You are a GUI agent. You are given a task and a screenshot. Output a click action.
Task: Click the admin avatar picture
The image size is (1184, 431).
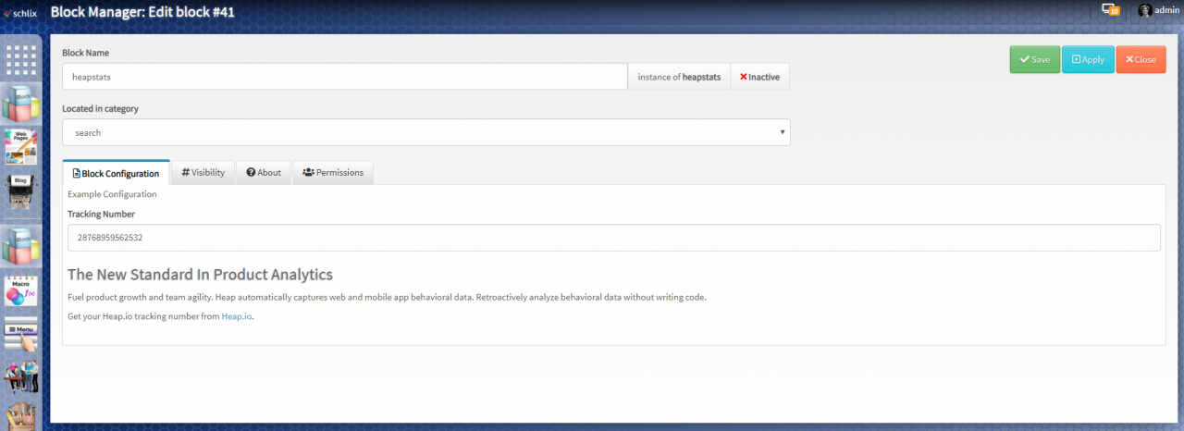[x=1145, y=9]
